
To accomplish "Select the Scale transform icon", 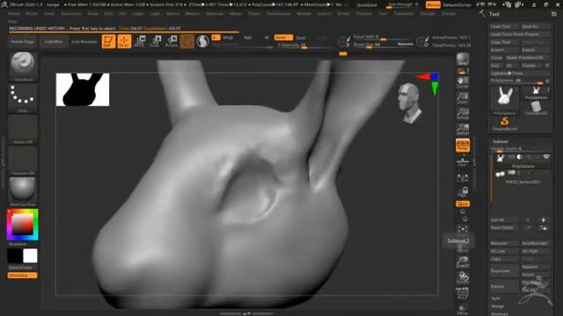I will [x=156, y=41].
